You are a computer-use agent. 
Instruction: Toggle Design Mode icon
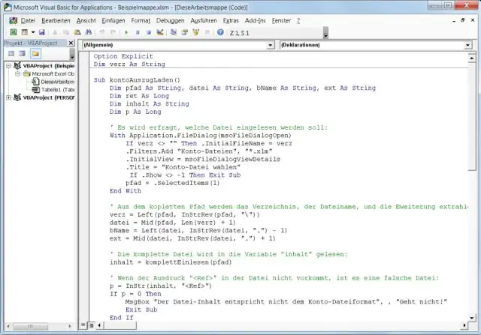[160, 32]
